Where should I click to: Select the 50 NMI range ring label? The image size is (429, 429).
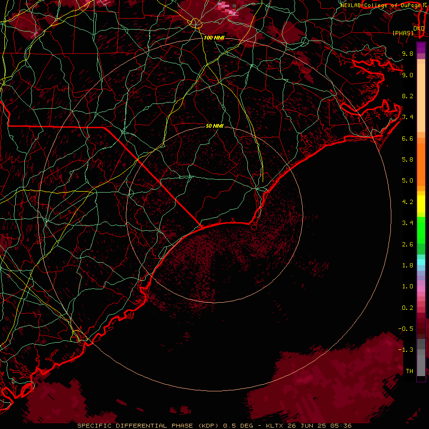(x=214, y=126)
